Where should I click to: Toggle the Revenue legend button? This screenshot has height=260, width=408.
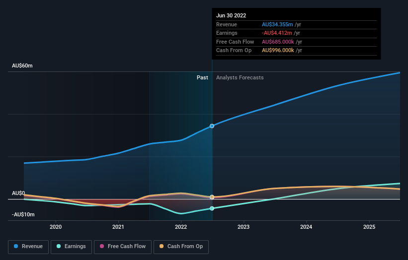28,247
